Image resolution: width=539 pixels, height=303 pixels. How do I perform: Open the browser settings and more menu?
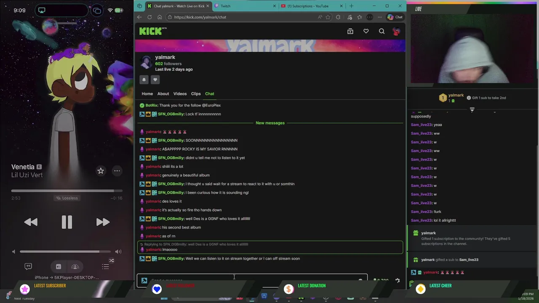pos(379,17)
